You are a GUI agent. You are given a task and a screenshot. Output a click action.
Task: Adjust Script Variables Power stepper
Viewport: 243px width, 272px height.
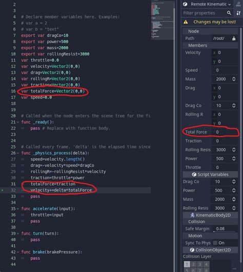coord(234,190)
